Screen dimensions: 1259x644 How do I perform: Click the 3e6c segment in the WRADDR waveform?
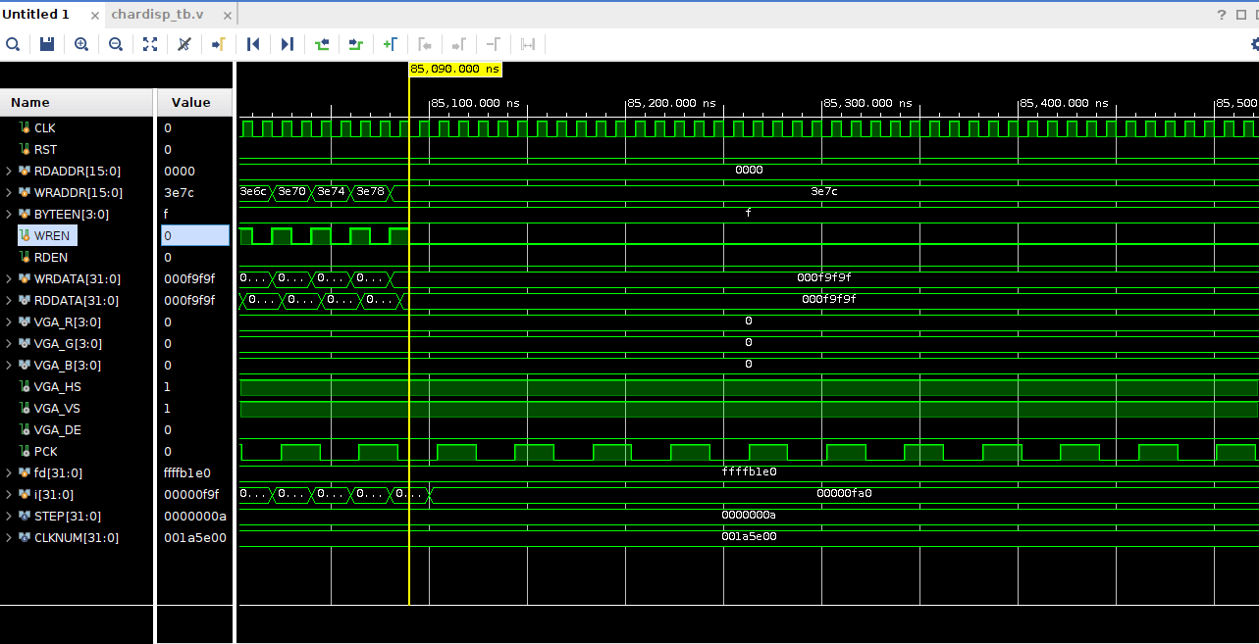(253, 192)
